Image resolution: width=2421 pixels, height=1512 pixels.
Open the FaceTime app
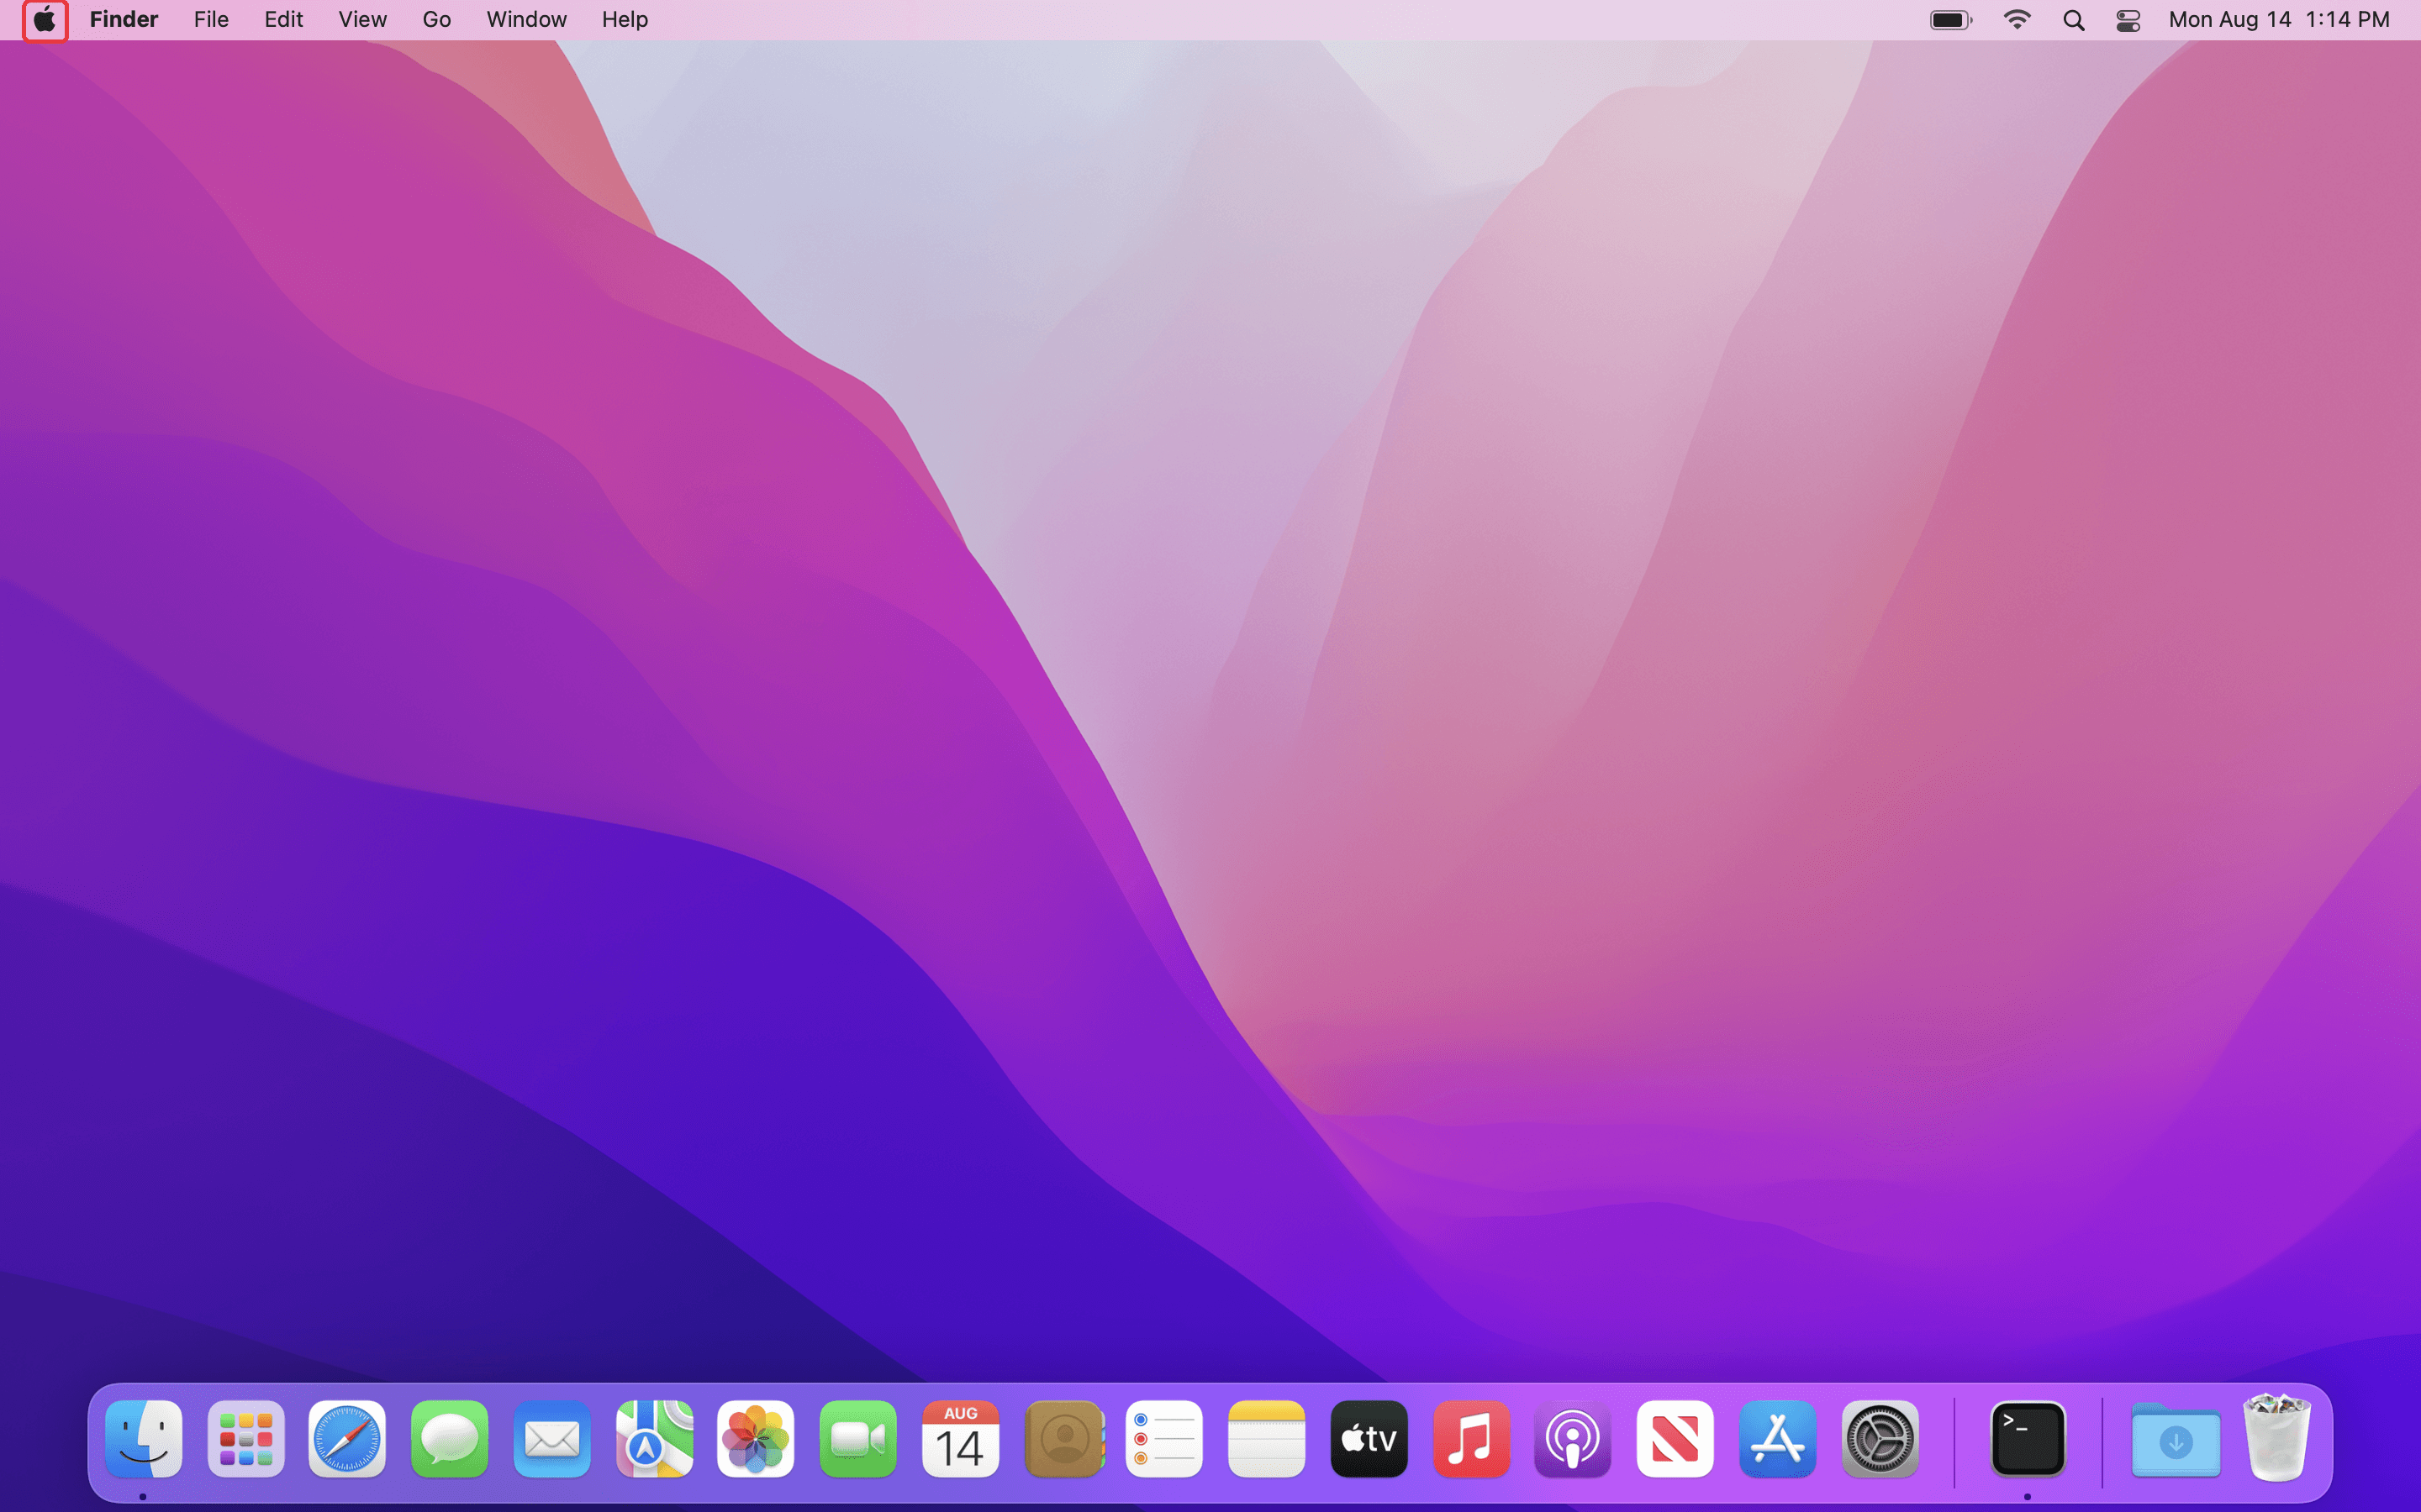click(x=857, y=1439)
